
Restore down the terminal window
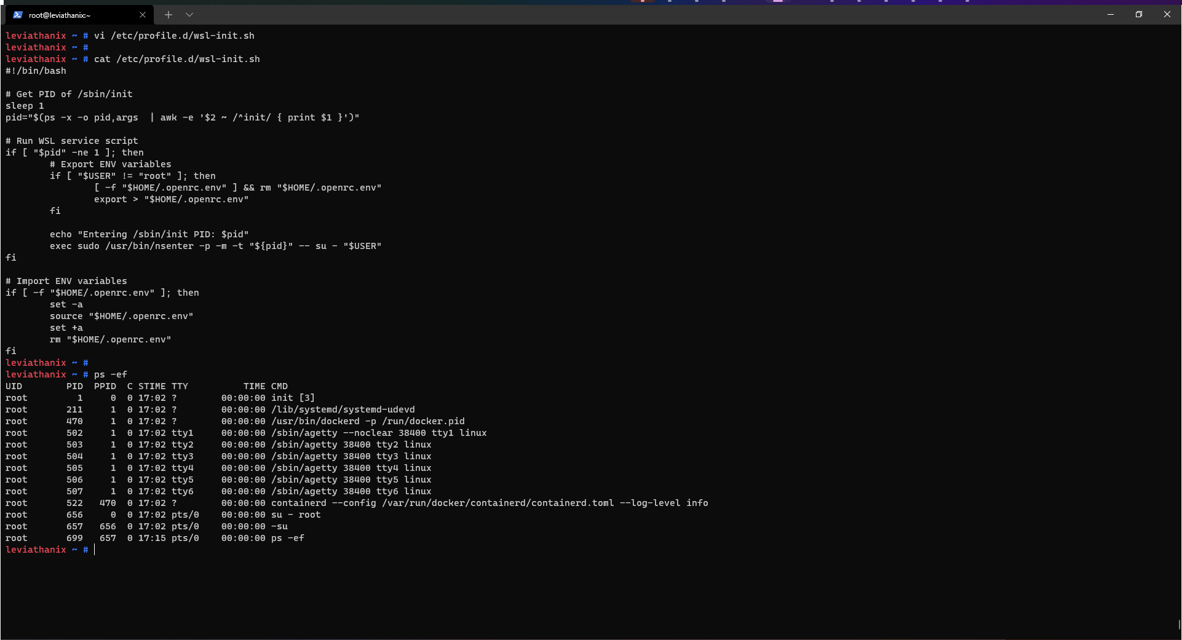click(1138, 14)
